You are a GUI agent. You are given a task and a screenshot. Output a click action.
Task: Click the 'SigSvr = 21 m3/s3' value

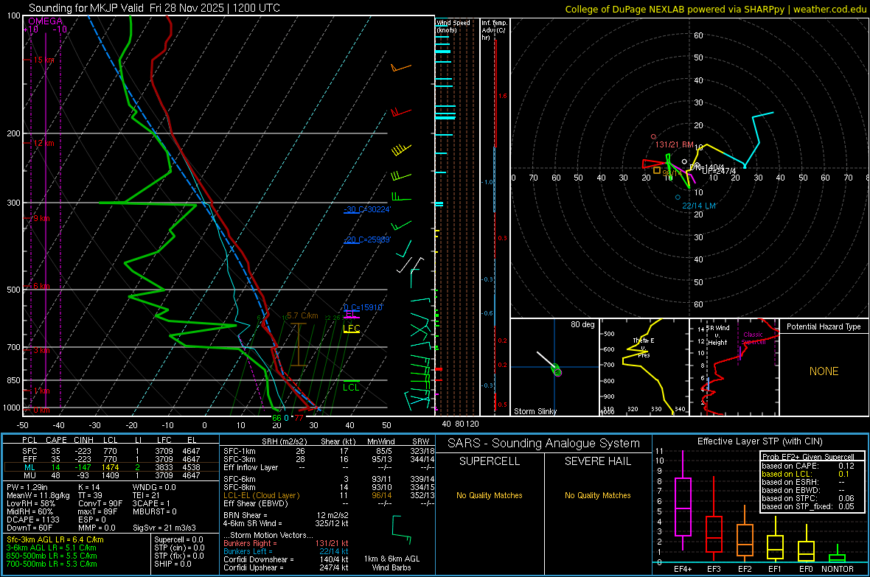(164, 528)
